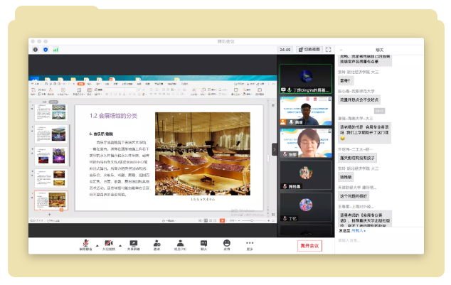Image resolution: width=451 pixels, height=285 pixels.
Task: Click the meeting info icon at top-left
Action: (36, 50)
